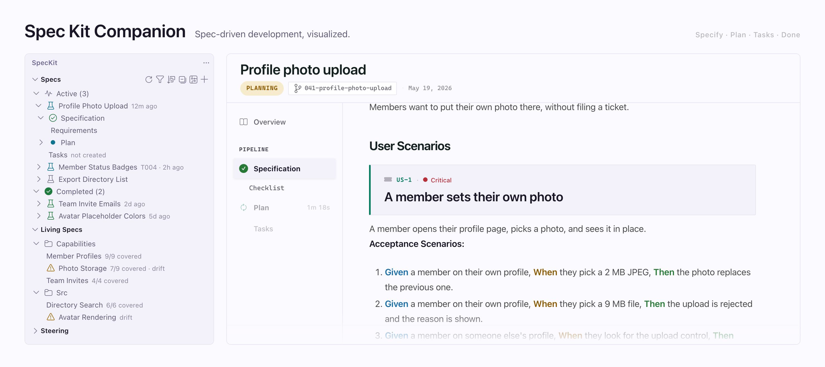Viewport: 825px width, 367px height.
Task: Click the book icon beside Overview
Action: coord(244,122)
